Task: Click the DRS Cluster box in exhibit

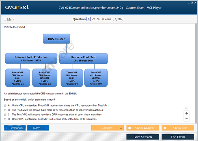Action: (56, 39)
